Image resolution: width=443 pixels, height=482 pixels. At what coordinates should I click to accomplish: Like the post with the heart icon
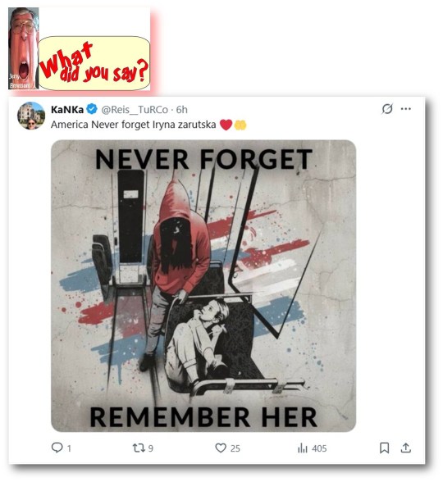(x=221, y=448)
